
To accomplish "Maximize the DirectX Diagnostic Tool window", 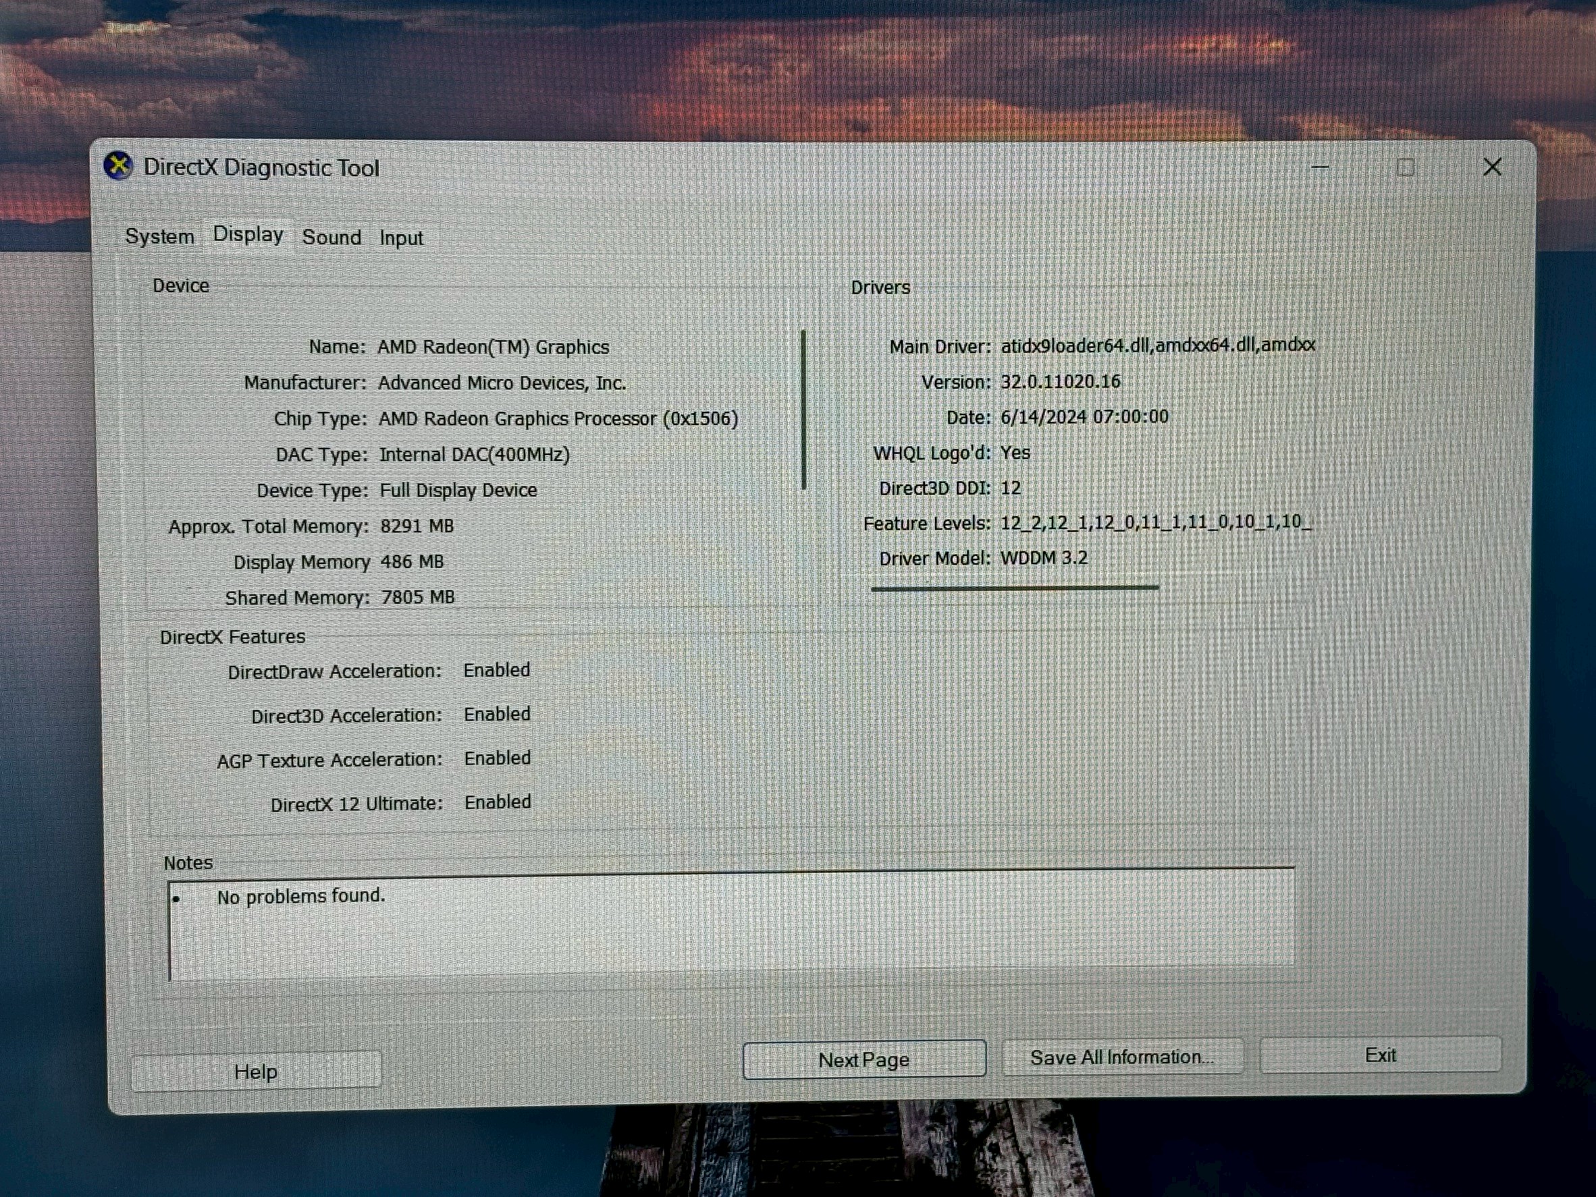I will [1405, 167].
